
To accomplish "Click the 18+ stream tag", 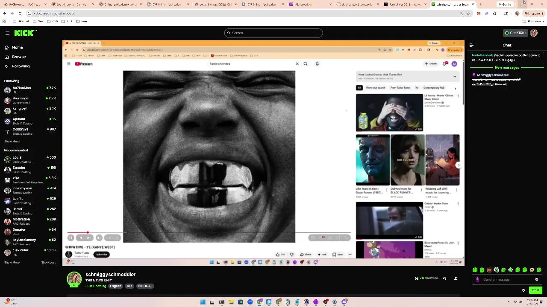I will [129, 286].
